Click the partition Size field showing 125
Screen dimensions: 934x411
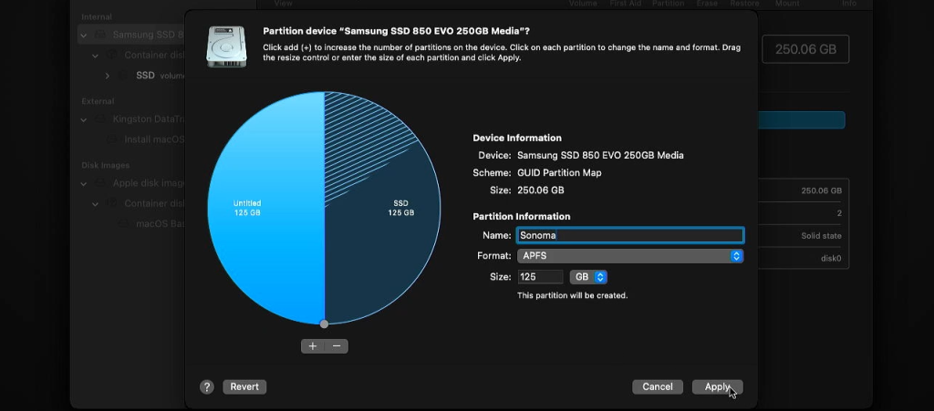[x=540, y=276]
